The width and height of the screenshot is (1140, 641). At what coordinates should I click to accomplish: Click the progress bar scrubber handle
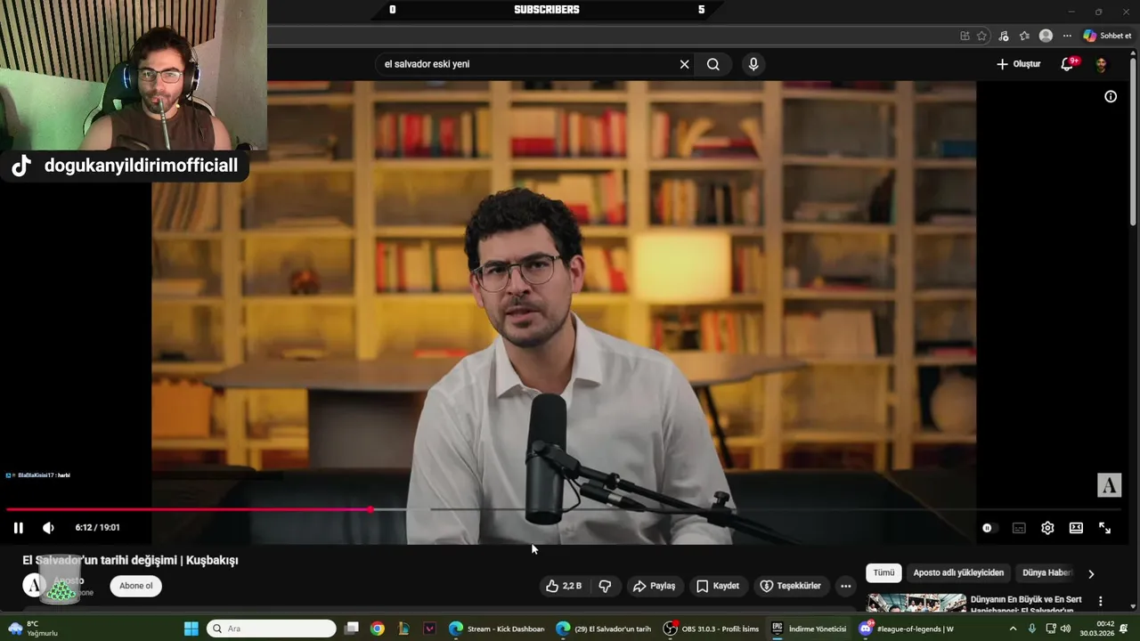pos(370,510)
